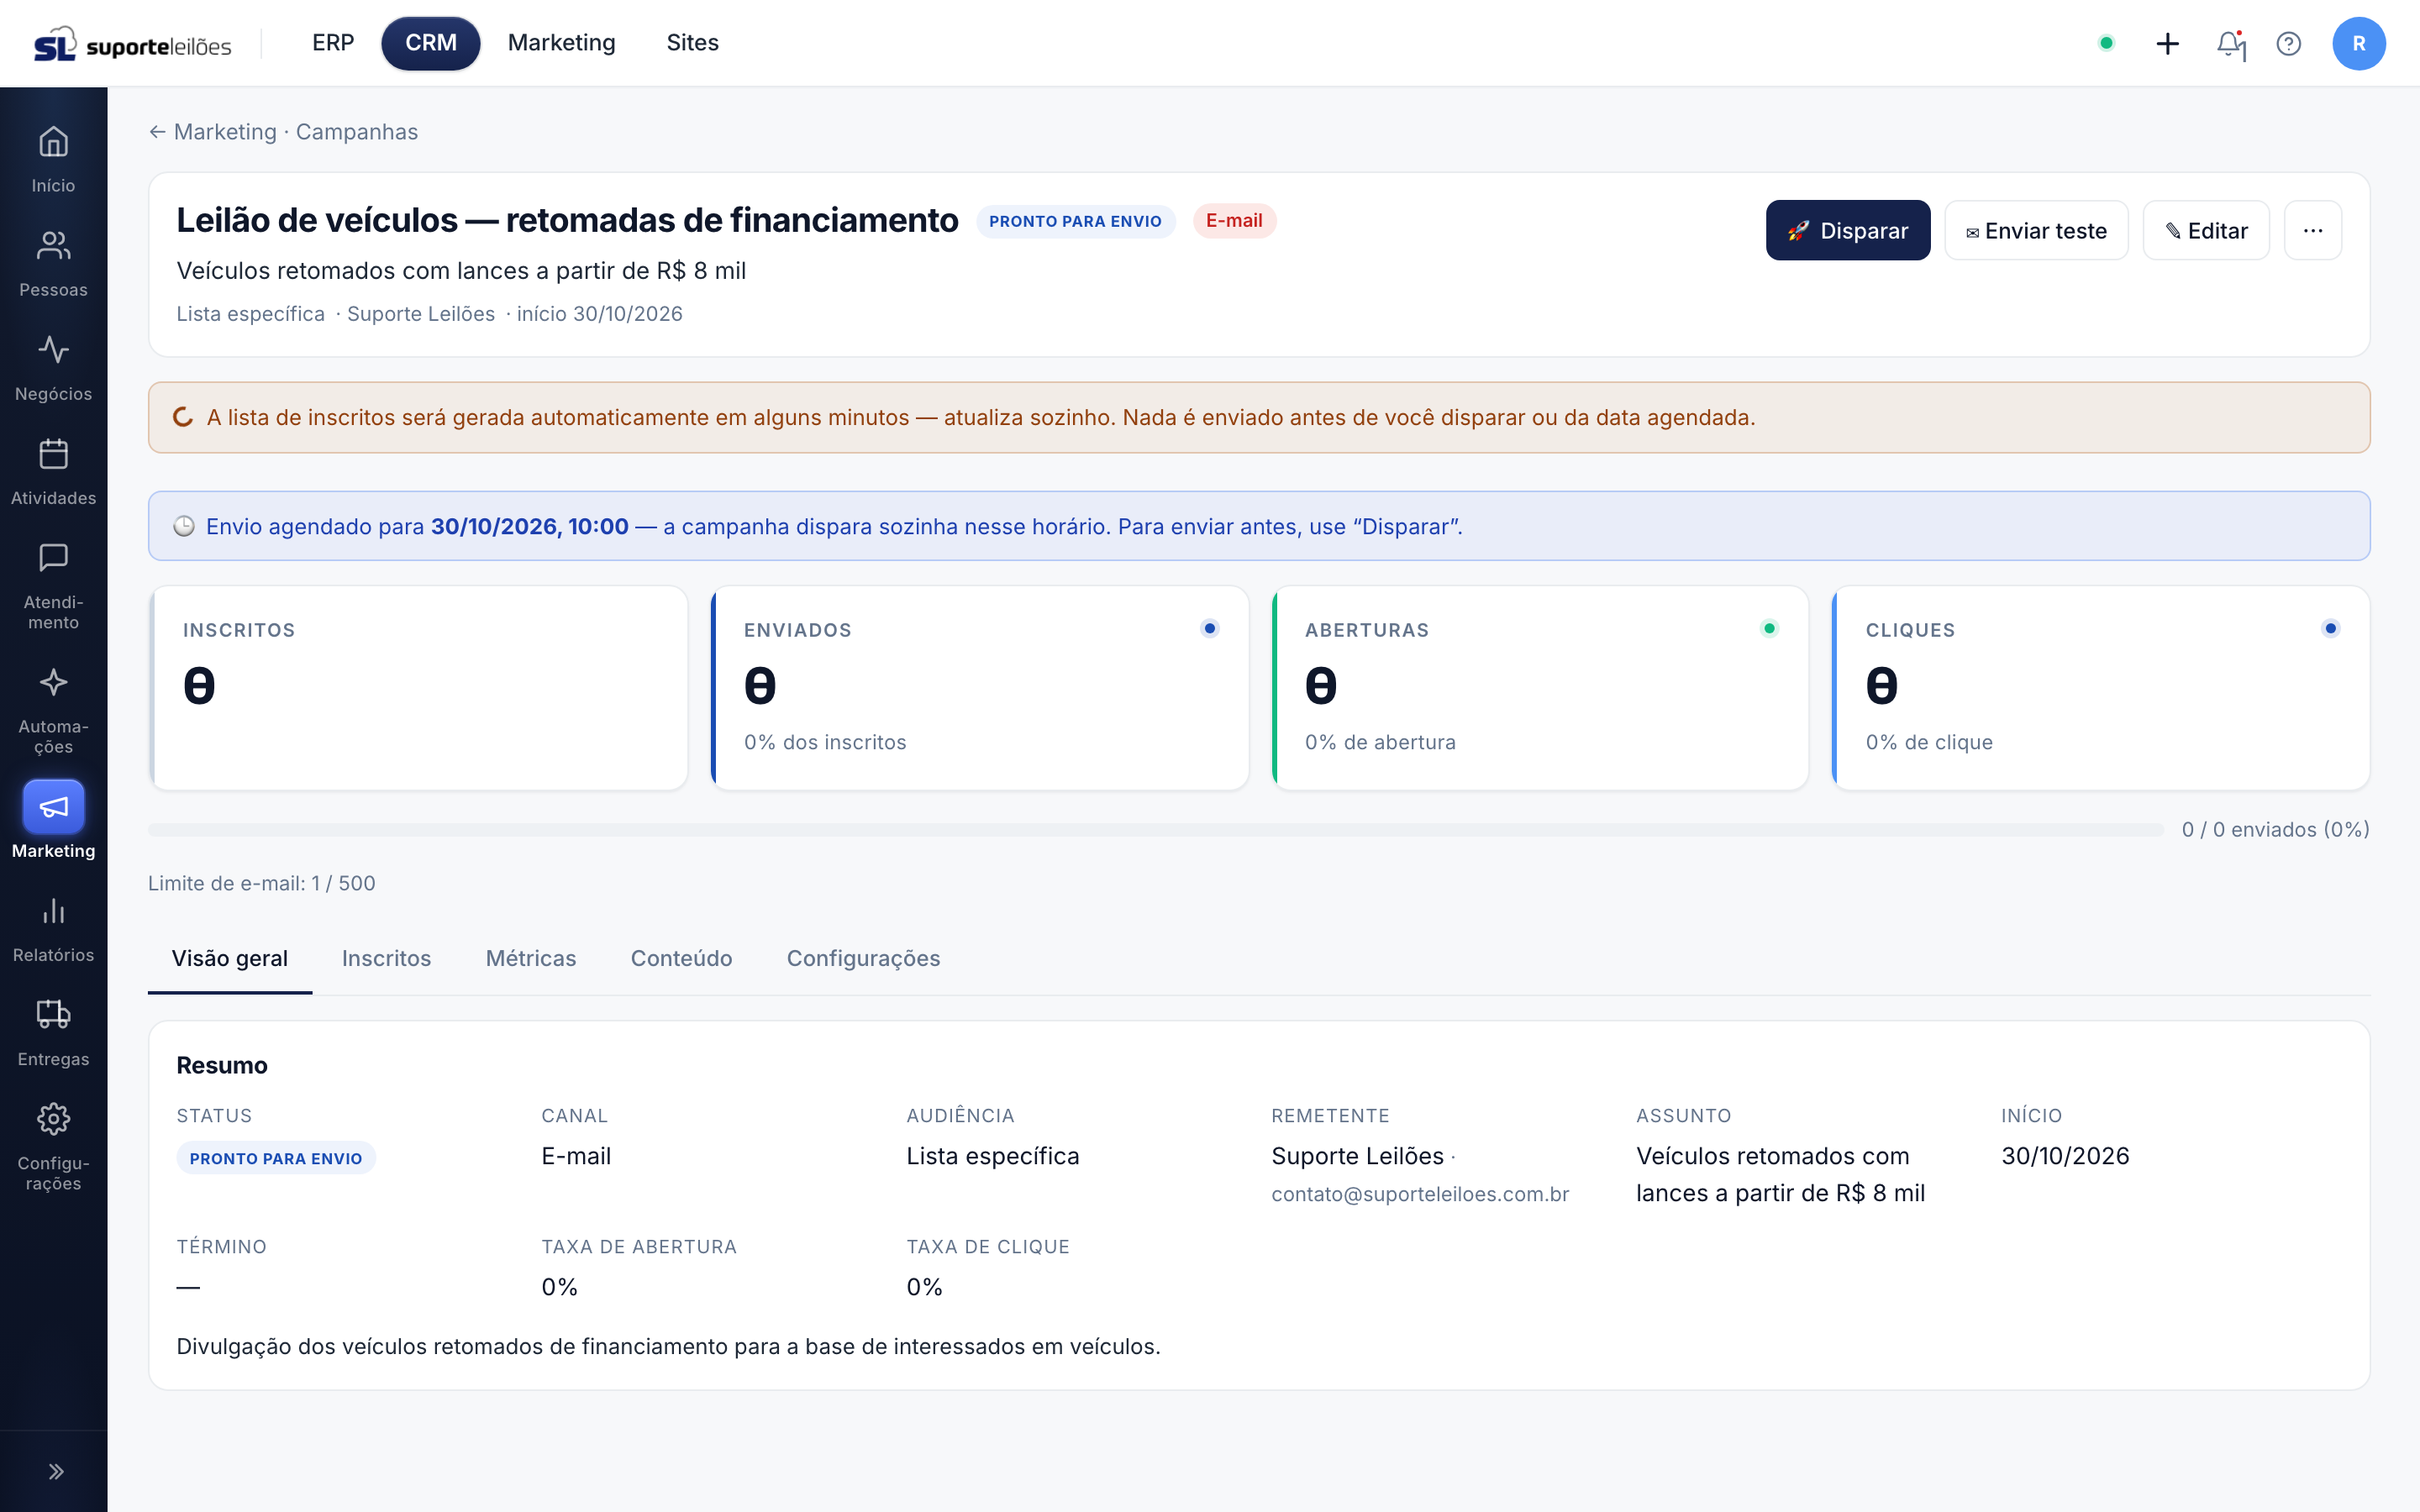Click the Início date 30/10/2026 in Resumo
The image size is (2420, 1512).
[x=2064, y=1156]
